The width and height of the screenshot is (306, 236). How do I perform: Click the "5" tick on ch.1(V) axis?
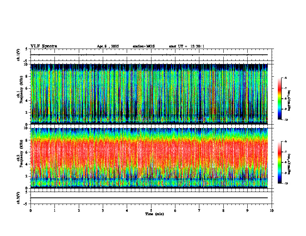27,49
